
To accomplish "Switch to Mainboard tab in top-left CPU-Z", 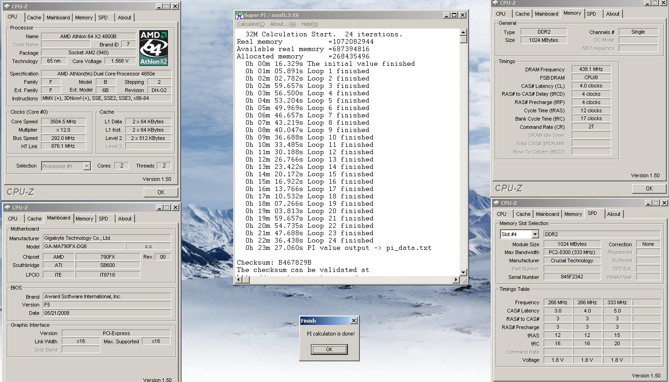I will pos(58,17).
